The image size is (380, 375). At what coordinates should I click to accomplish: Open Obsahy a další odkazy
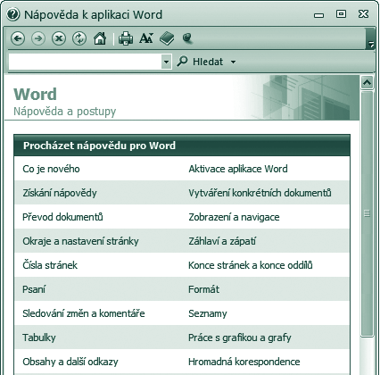(70, 362)
